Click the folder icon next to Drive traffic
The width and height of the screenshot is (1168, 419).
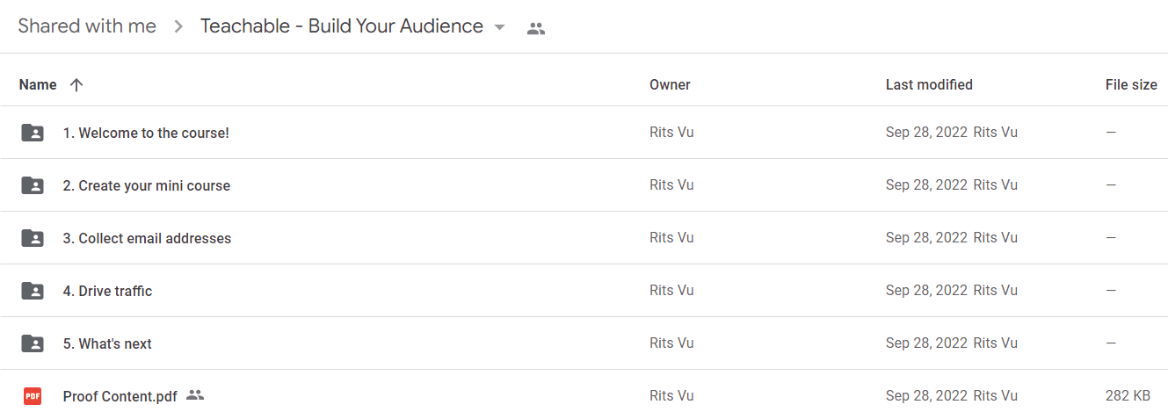pos(33,291)
